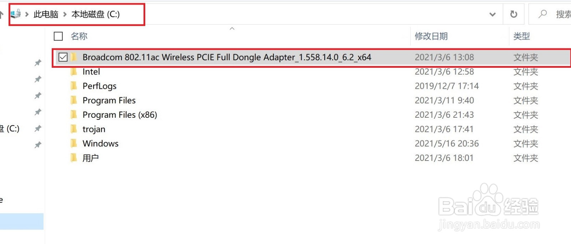This screenshot has width=571, height=244.
Task: Click the computer icon in address bar
Action: click(15, 14)
